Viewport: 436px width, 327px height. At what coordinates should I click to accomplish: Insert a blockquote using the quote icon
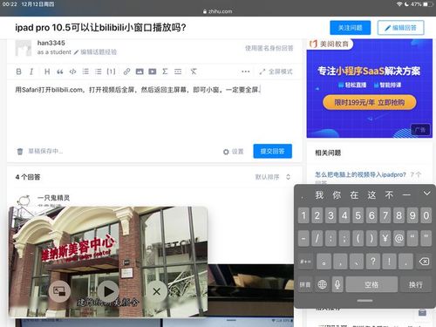pyautogui.click(x=60, y=72)
